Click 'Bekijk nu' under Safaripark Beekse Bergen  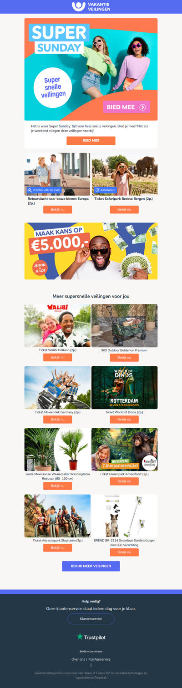[x=124, y=210]
